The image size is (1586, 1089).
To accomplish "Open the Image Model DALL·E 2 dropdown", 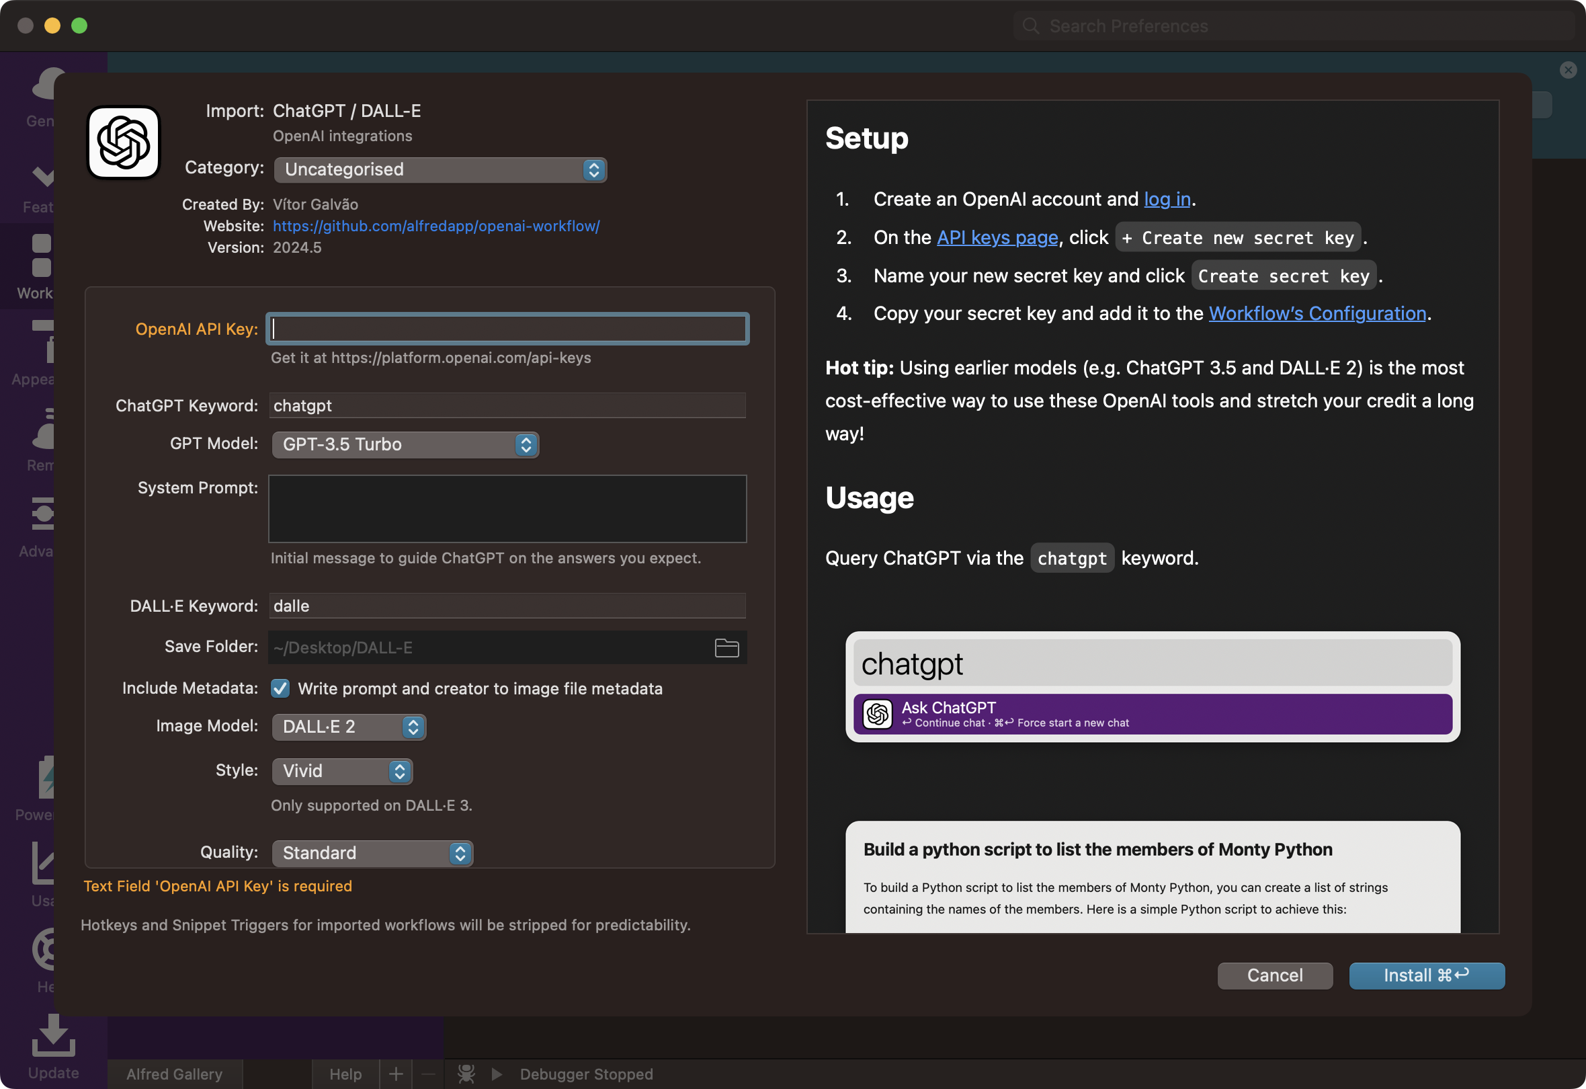I will [349, 727].
